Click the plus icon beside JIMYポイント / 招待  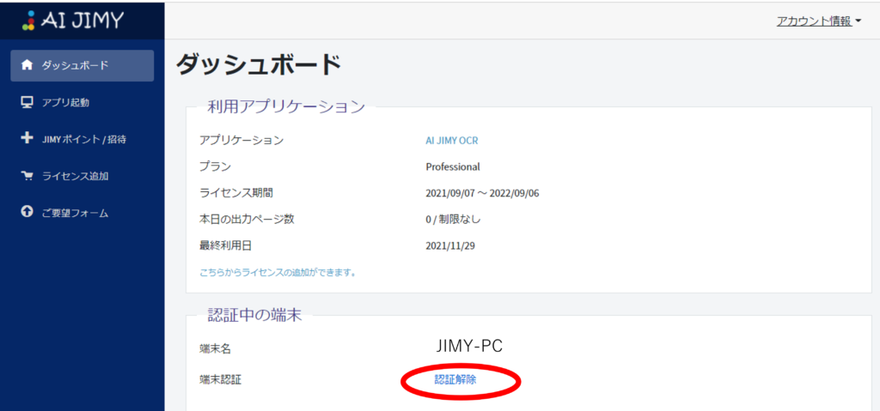[26, 138]
